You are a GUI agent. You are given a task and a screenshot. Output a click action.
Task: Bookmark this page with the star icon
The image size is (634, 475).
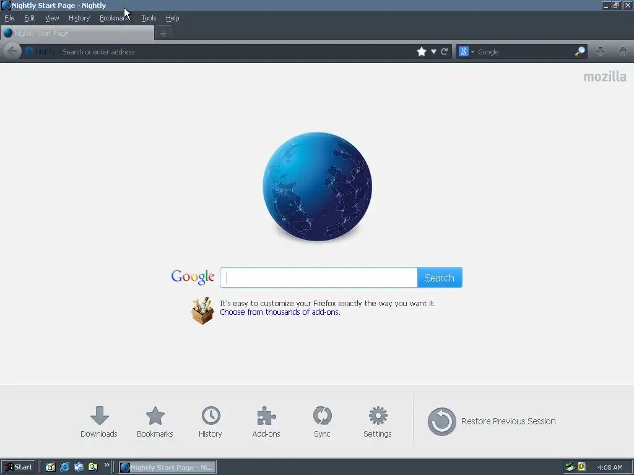pos(421,52)
